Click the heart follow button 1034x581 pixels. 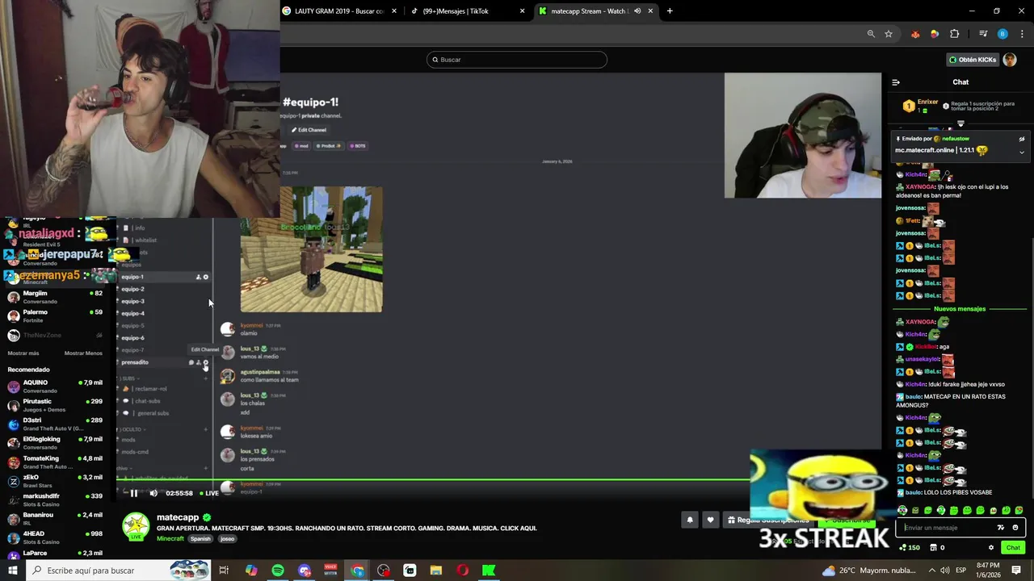(x=710, y=520)
